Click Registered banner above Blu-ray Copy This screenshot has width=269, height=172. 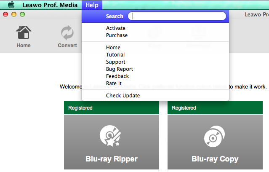[215, 108]
